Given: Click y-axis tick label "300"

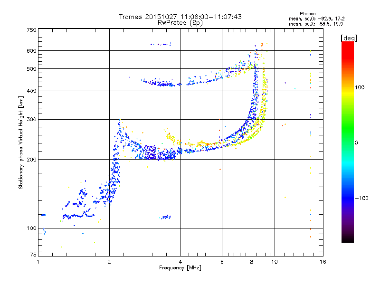Looking at the screenshot, I should click(x=32, y=120).
